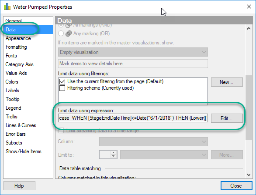Screen dimensions: 256x195
Task: Close the Water Pumped Properties dialog with X
Action: click(249, 7)
